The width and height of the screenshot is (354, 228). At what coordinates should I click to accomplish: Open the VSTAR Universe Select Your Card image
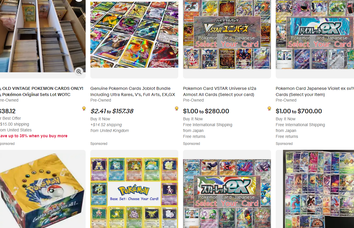pos(227,35)
